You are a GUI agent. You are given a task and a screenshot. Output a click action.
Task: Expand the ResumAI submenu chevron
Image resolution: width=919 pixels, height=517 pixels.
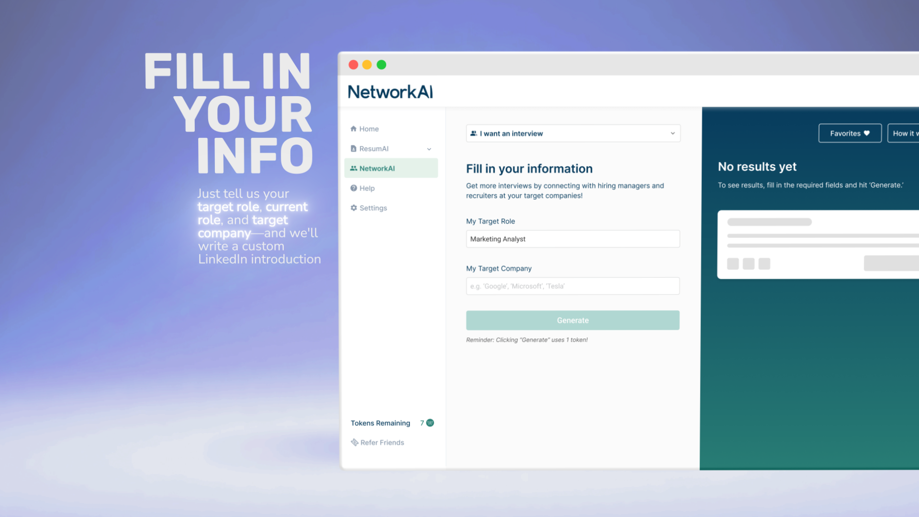[429, 149]
